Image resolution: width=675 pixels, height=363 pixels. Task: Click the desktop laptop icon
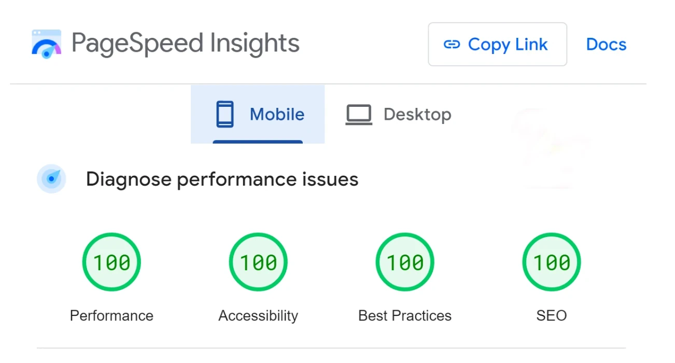pos(359,115)
